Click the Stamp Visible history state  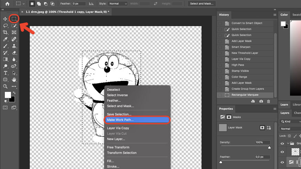240,71
